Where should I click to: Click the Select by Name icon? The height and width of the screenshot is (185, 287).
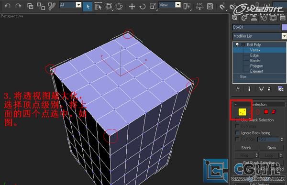pyautogui.click(x=98, y=7)
